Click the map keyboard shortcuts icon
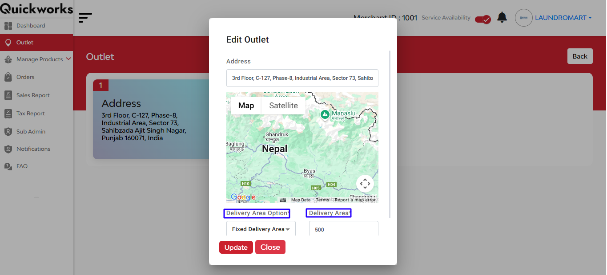 pos(283,200)
